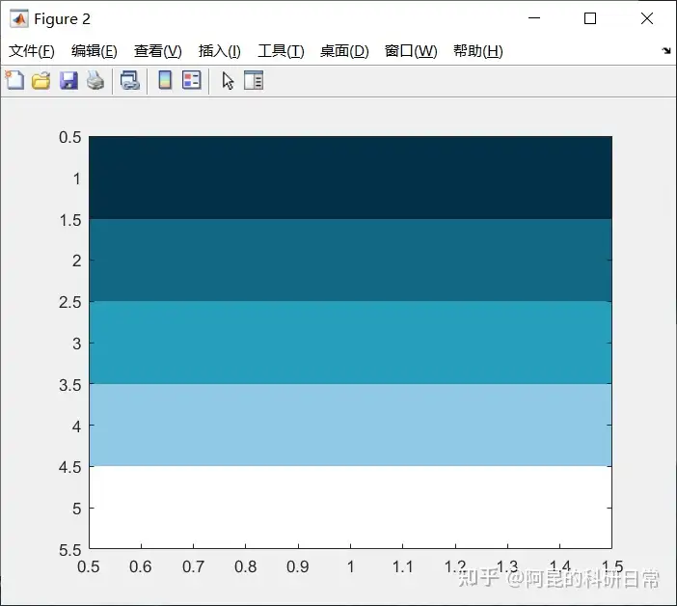Click the New Figure toolbar icon
This screenshot has height=606, width=677.
click(14, 80)
